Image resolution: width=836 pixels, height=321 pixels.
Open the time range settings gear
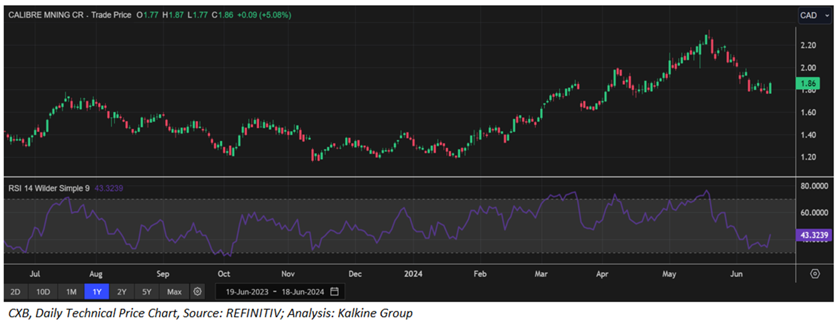click(x=198, y=291)
